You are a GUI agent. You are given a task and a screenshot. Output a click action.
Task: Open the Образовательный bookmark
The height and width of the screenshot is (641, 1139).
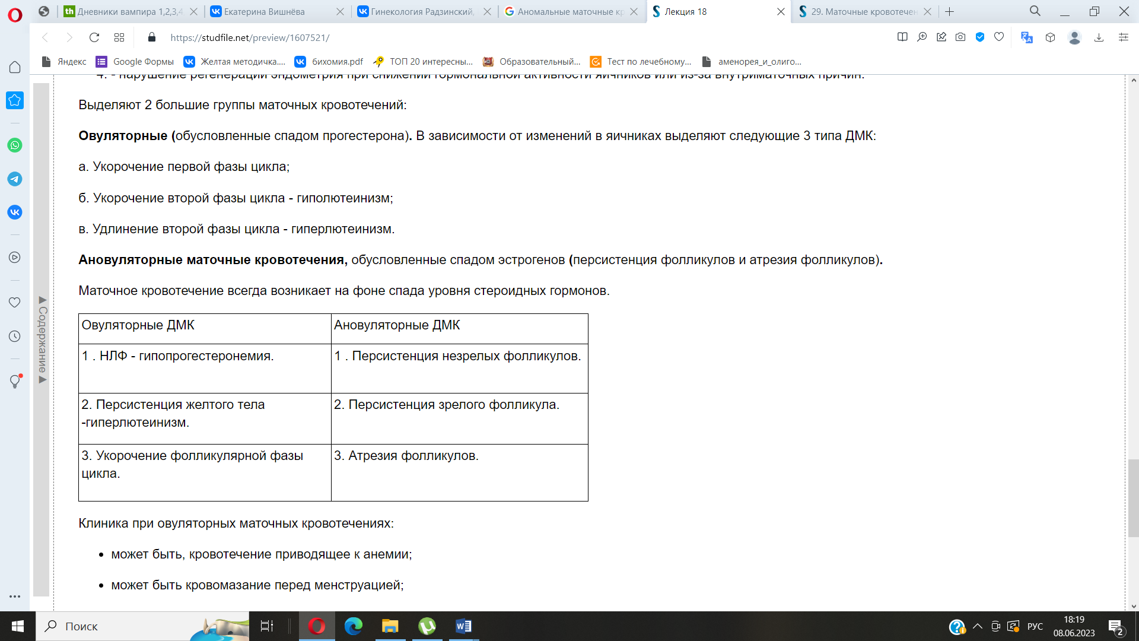pos(532,62)
